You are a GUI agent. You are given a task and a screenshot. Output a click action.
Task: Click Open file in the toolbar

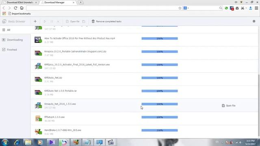coord(73,21)
